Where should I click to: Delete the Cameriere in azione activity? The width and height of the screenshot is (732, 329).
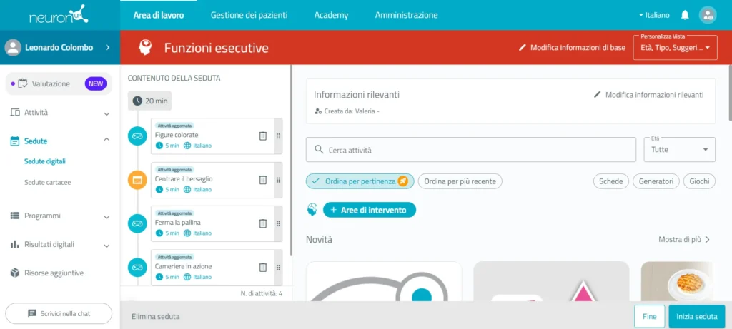[263, 267]
